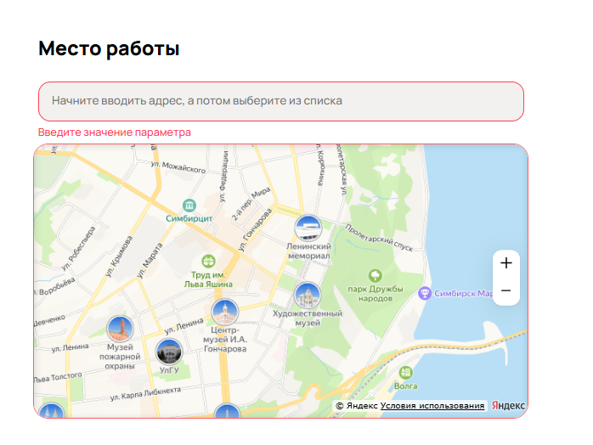Select the Ленинский мемориал landmark icon
The height and width of the screenshot is (445, 593).
[x=308, y=228]
